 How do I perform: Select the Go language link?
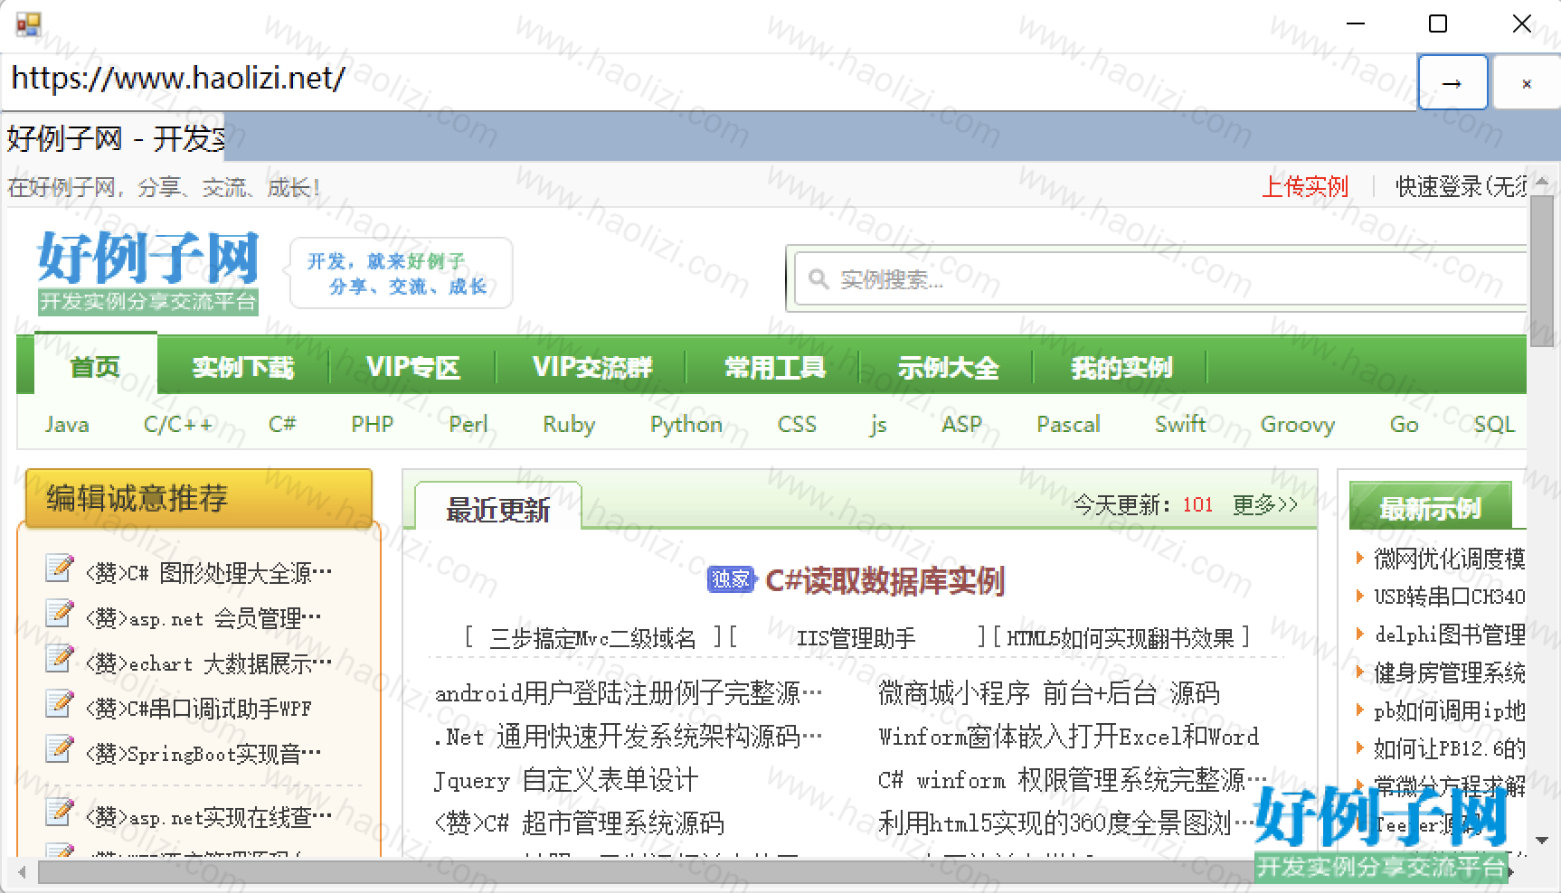pyautogui.click(x=1404, y=424)
